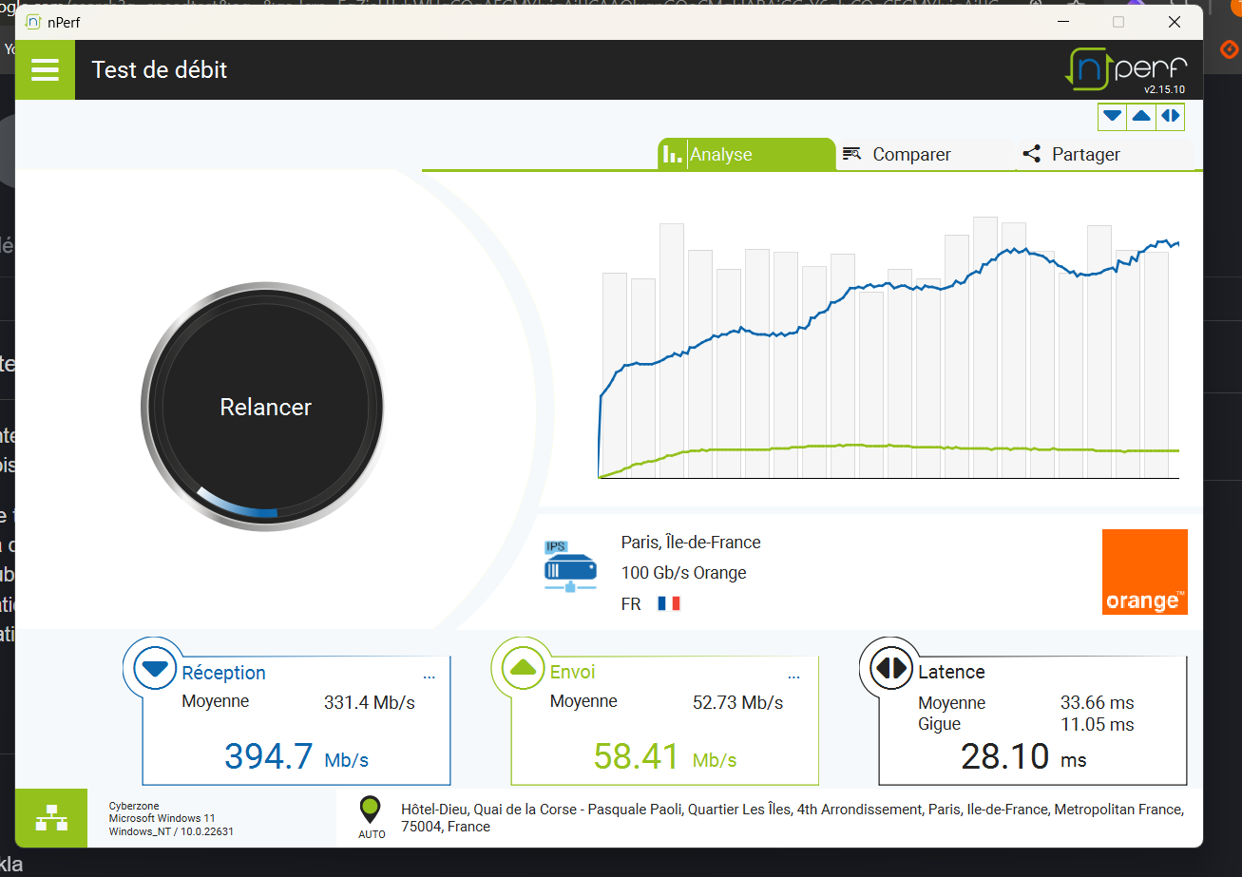Close the nPerf window
Viewport: 1242px width, 877px height.
1175,22
